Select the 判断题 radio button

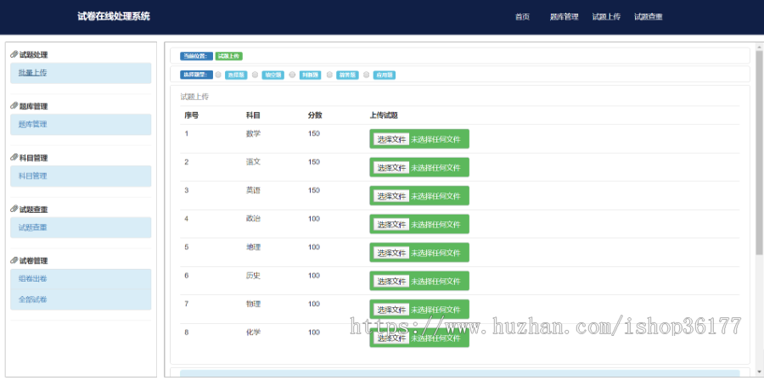click(x=292, y=75)
